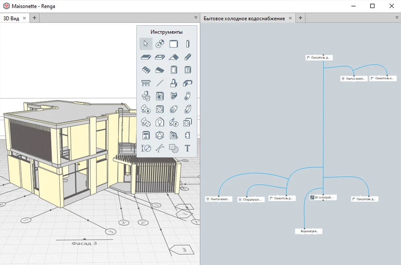The height and width of the screenshot is (265, 401).
Task: Choose the lighting fixture bulb tool
Action: [x=160, y=122]
